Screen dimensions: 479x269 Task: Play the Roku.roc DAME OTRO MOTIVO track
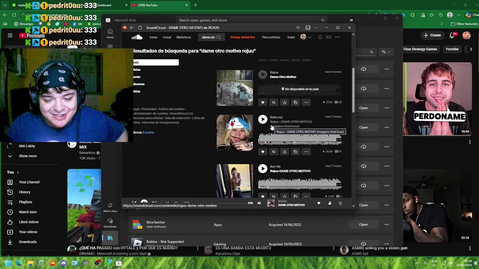(x=263, y=119)
